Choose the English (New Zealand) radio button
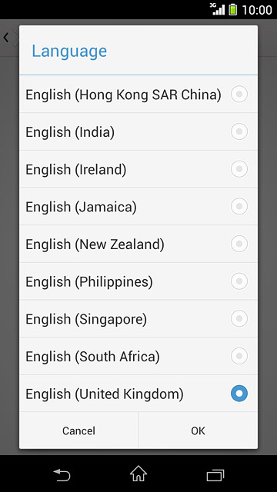The width and height of the screenshot is (277, 492). click(x=239, y=244)
